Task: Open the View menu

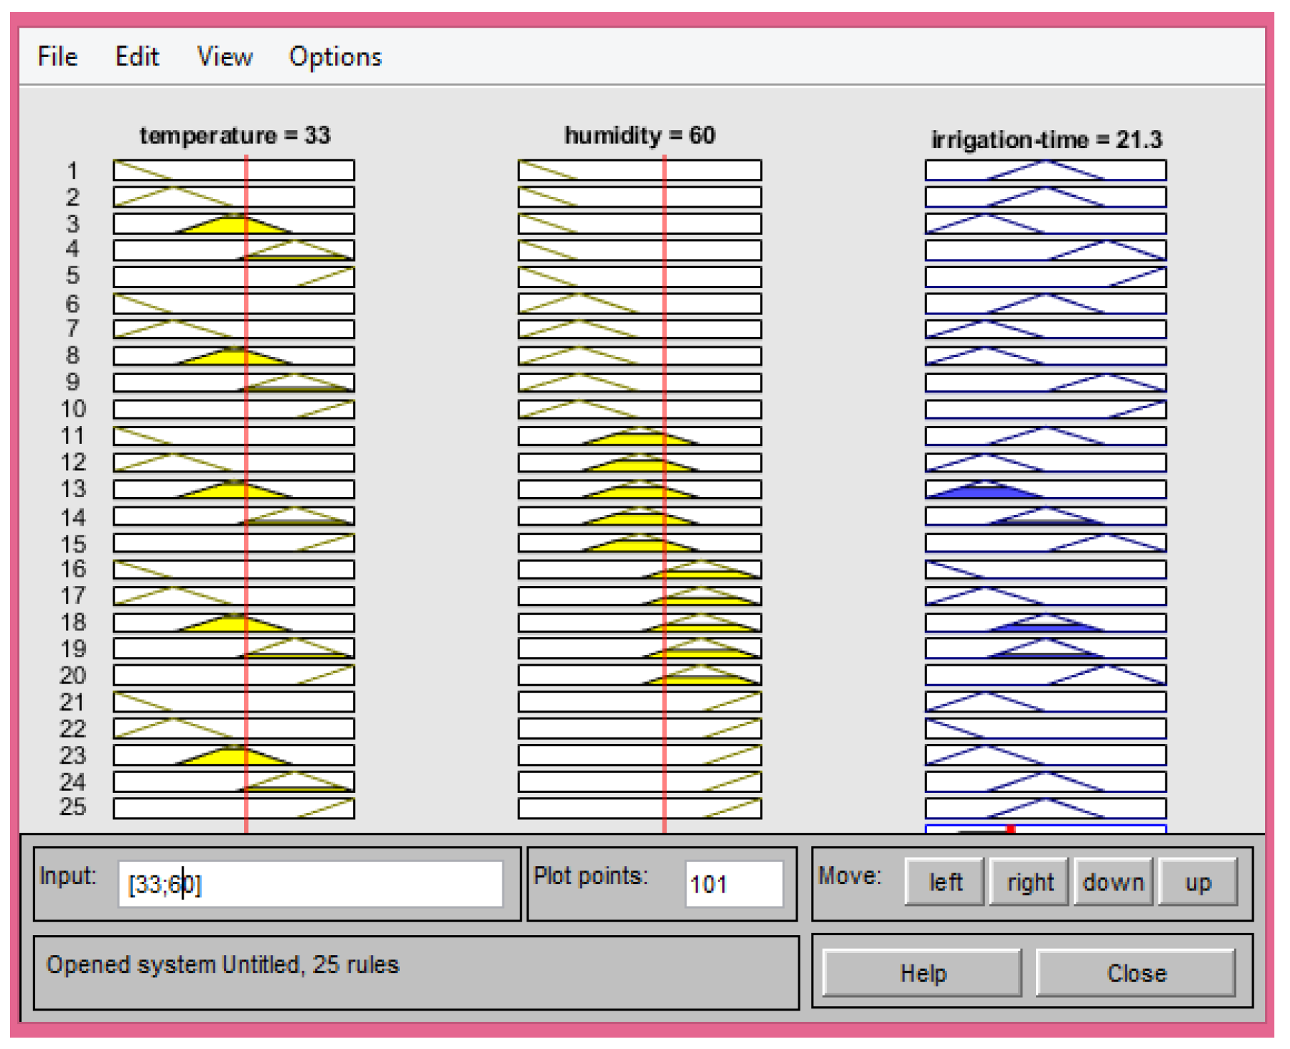Action: click(224, 56)
